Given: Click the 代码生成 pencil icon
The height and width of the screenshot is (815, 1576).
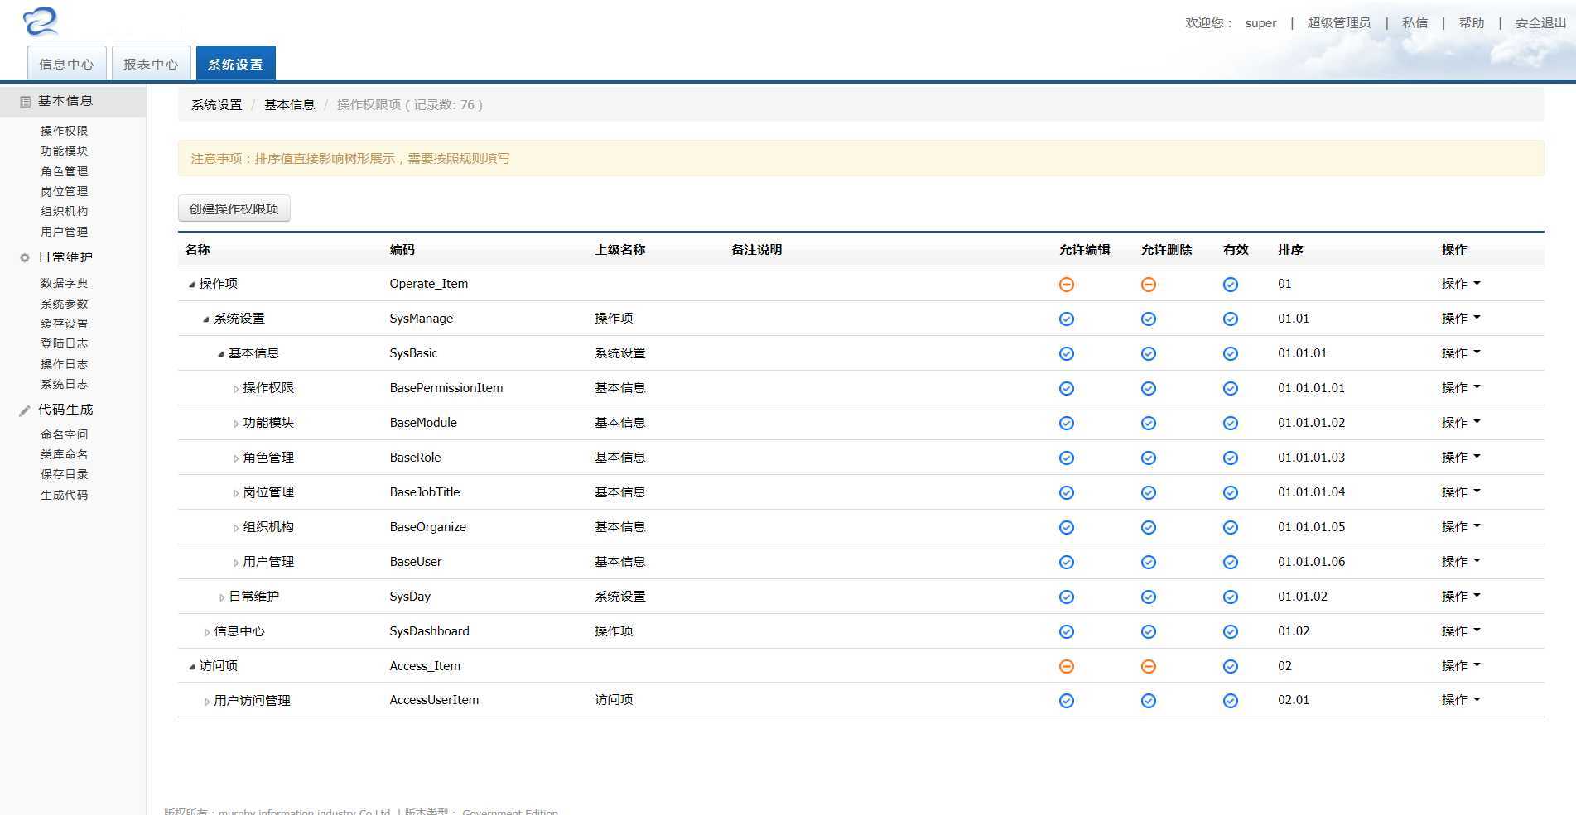Looking at the screenshot, I should [x=25, y=410].
